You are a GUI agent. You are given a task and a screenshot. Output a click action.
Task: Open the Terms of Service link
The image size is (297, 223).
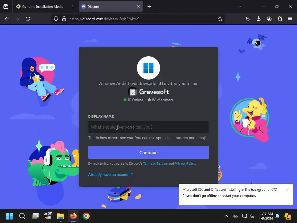point(155,163)
